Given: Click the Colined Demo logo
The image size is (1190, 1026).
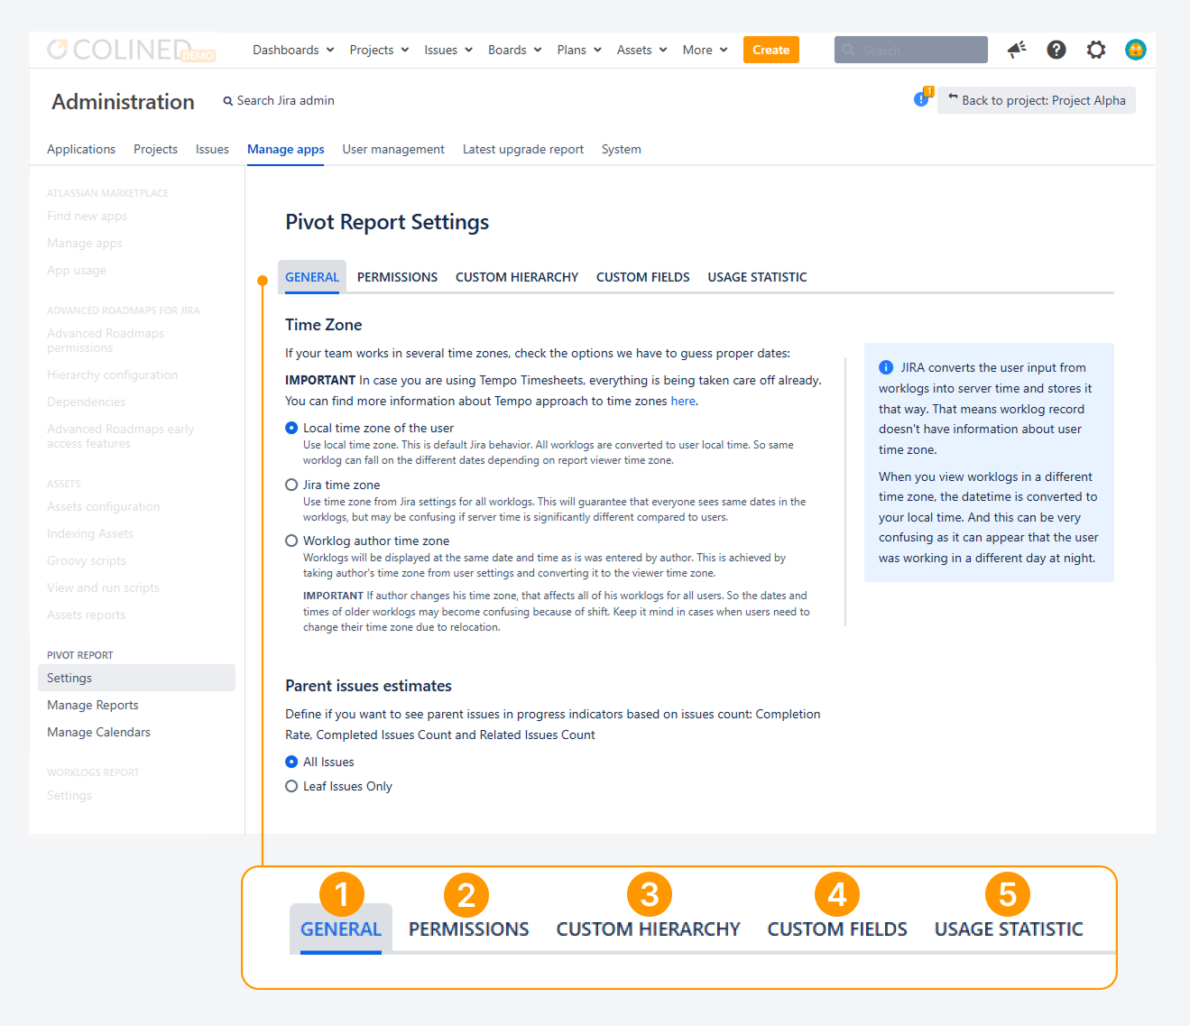Looking at the screenshot, I should click(132, 50).
